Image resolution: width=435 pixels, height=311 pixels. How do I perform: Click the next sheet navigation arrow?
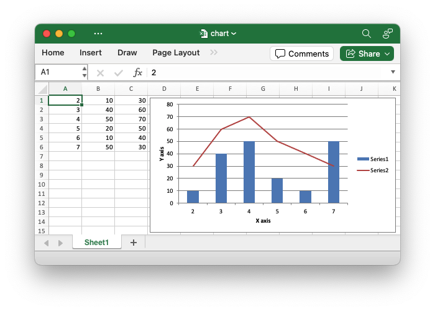point(60,243)
